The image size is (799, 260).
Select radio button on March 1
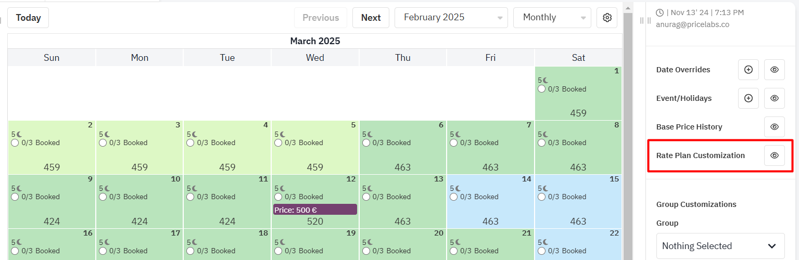tap(541, 89)
